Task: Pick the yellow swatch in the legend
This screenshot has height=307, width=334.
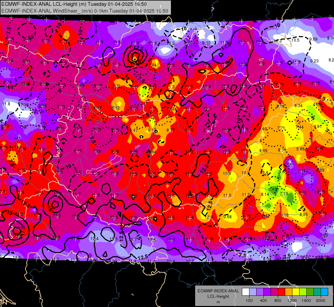Action: click(x=296, y=292)
